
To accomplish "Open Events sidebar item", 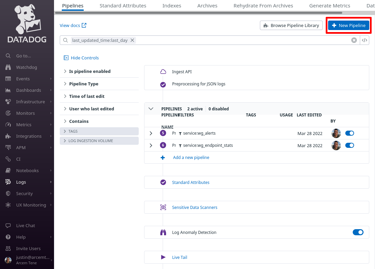I will coord(23,79).
